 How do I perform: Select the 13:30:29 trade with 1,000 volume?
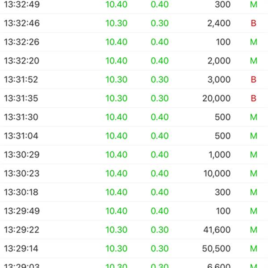[134, 155]
